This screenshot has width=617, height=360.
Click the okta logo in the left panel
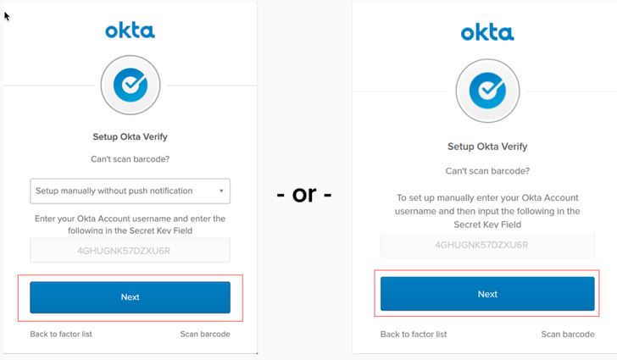pyautogui.click(x=130, y=30)
